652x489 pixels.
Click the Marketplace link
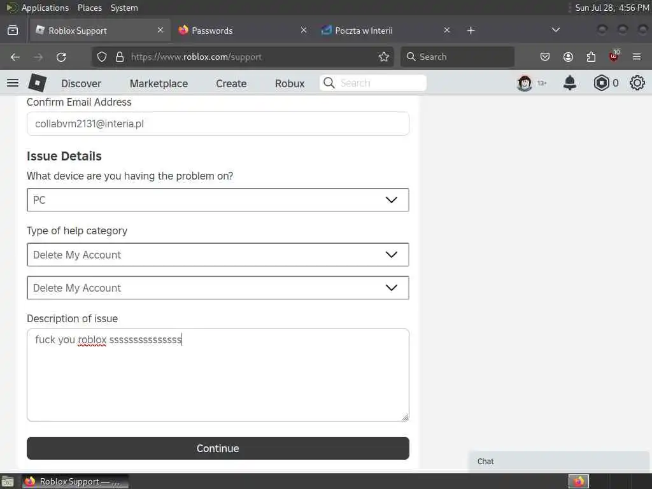(x=159, y=83)
